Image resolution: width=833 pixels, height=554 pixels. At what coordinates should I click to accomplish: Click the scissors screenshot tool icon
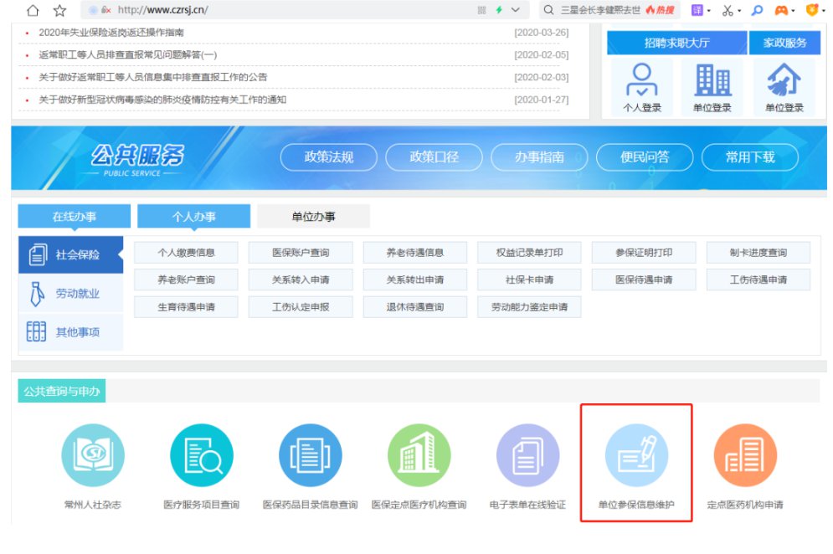[x=727, y=10]
